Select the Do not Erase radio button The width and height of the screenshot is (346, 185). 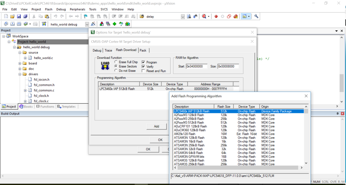pyautogui.click(x=116, y=71)
